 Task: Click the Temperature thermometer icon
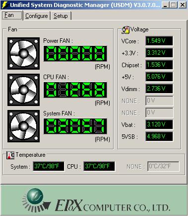(10, 155)
